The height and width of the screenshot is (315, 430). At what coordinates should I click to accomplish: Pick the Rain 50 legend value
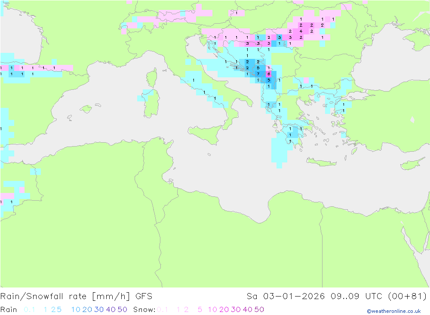coord(122,309)
